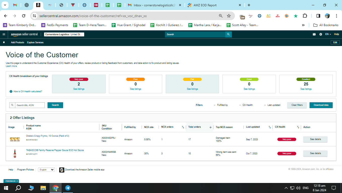This screenshot has height=193, width=342.
Task: Go back with the browser back arrow
Action: pyautogui.click(x=6, y=16)
